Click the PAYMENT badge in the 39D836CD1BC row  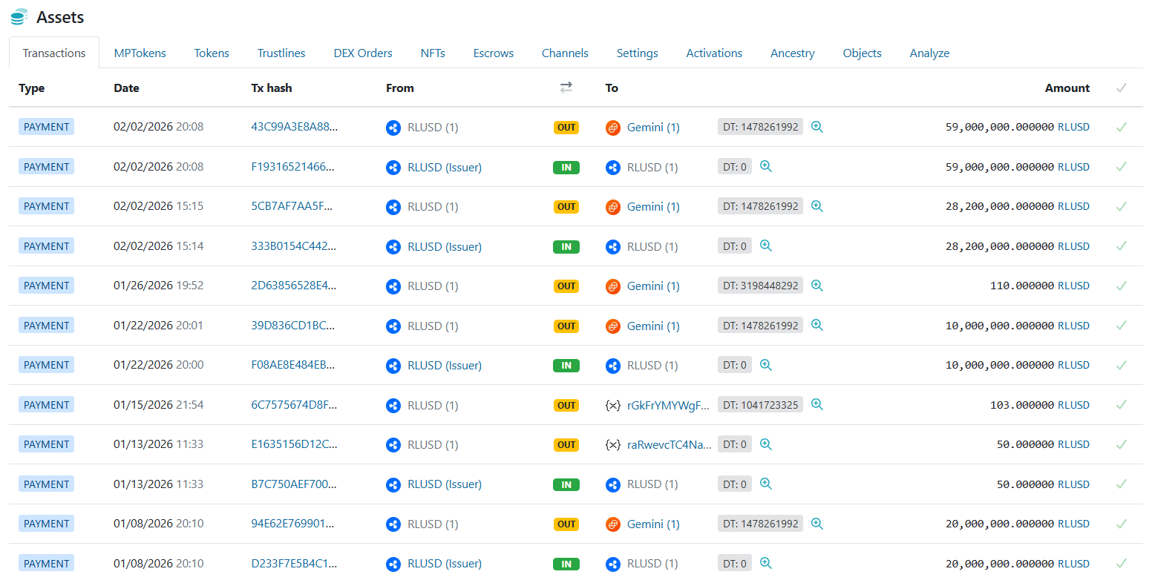click(x=46, y=326)
